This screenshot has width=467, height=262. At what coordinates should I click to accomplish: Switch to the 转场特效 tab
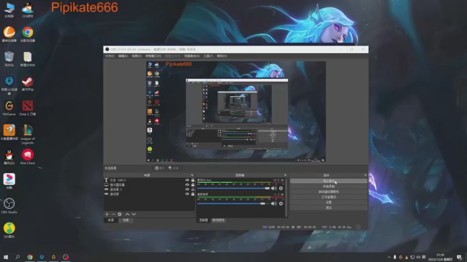pos(218,220)
